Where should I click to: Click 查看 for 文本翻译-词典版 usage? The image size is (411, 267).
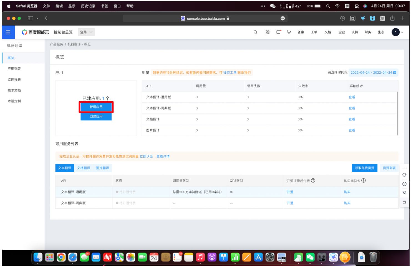(352, 108)
